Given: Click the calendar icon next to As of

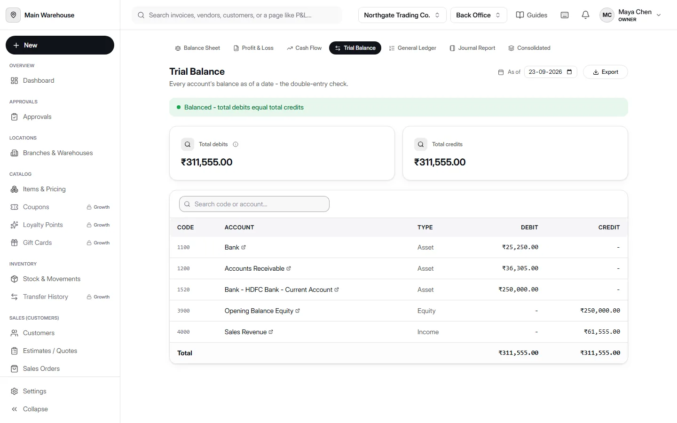Looking at the screenshot, I should click(501, 72).
